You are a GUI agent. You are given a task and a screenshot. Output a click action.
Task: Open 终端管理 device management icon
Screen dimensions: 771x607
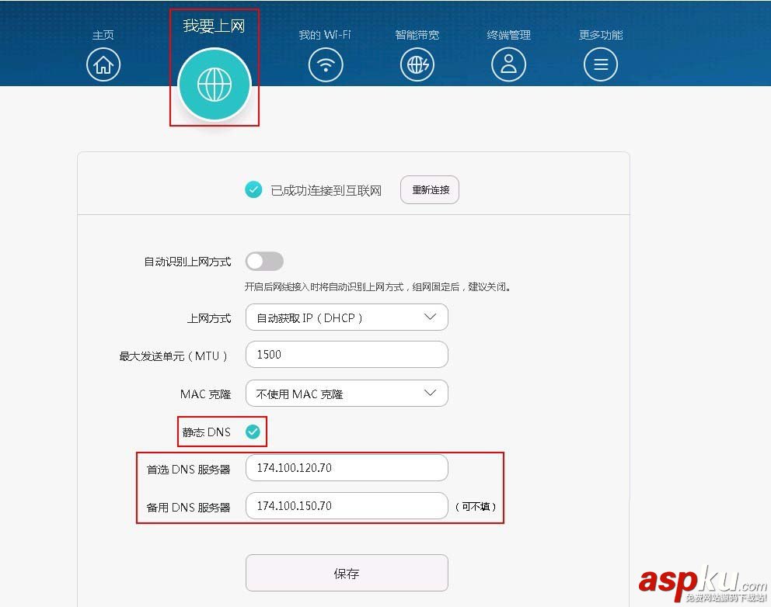(x=509, y=64)
